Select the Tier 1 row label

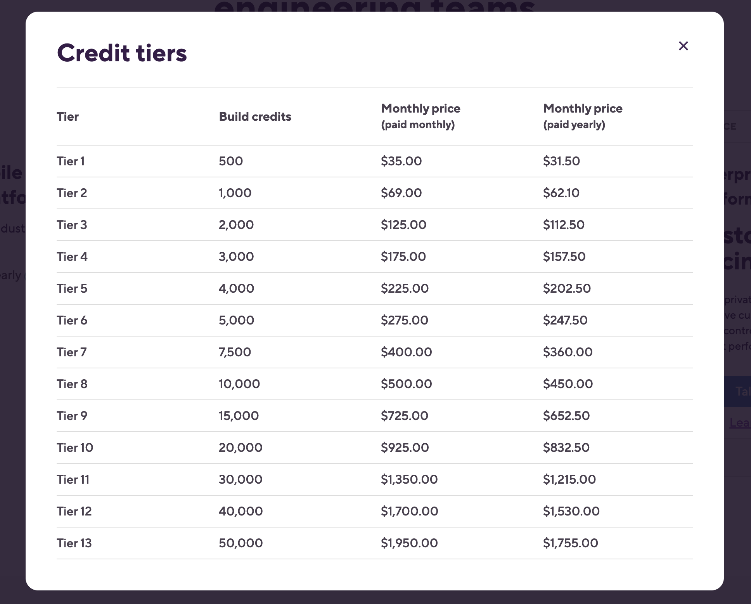(71, 161)
